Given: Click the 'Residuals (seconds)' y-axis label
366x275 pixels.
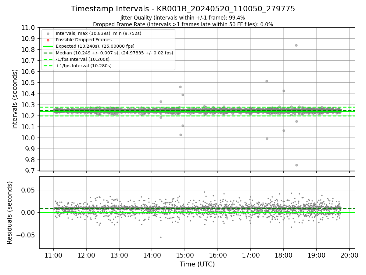Looking at the screenshot, I should [x=9, y=213].
